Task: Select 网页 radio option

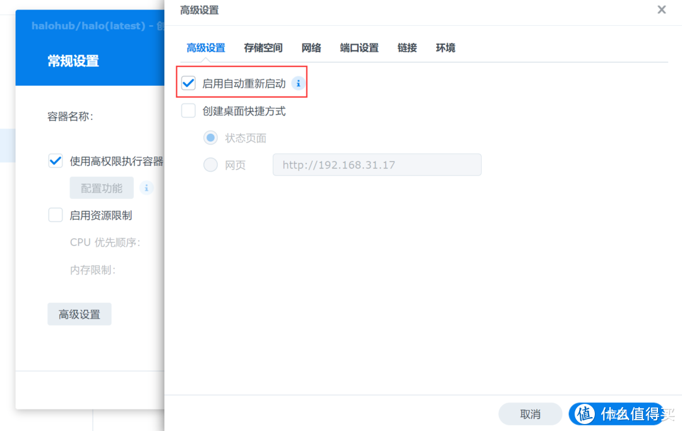Action: [x=210, y=165]
